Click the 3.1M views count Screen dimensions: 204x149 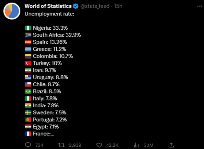pyautogui.click(x=148, y=145)
